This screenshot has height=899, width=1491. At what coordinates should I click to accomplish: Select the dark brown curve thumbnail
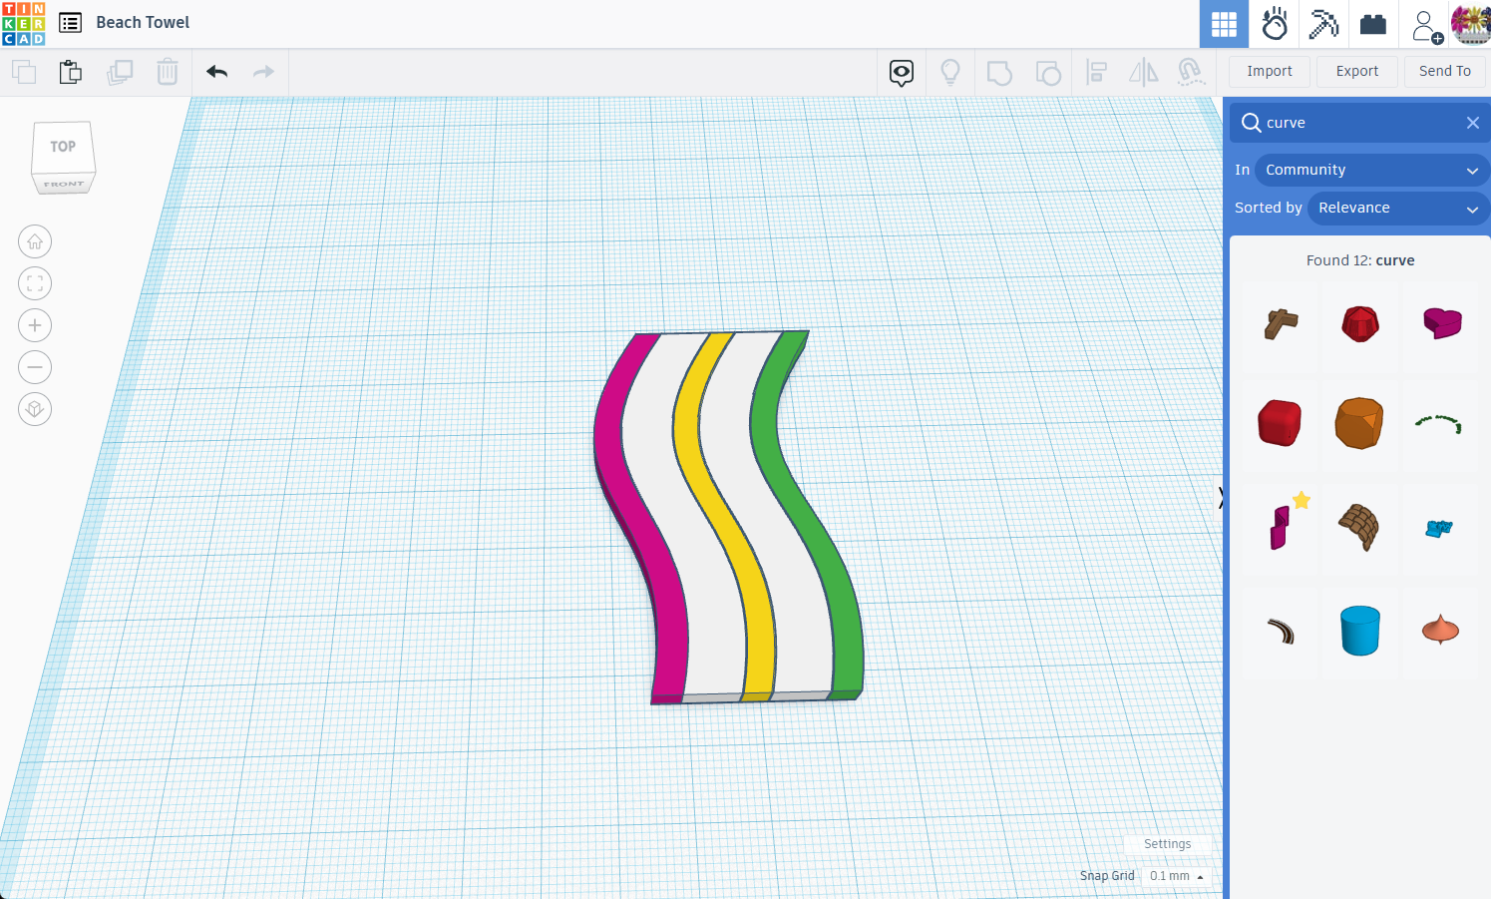click(x=1281, y=631)
